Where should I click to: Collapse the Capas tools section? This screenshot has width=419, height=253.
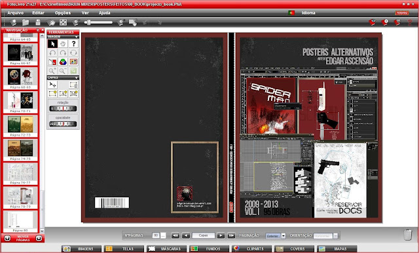[x=77, y=77]
